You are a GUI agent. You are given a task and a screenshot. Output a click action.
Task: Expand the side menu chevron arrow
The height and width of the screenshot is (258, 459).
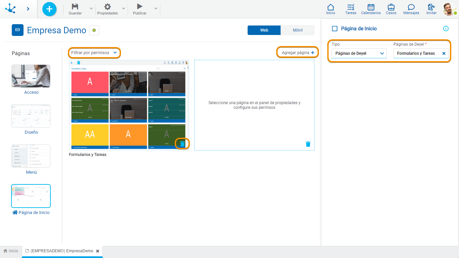click(x=28, y=9)
